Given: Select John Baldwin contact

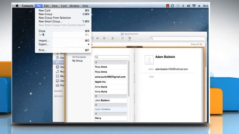Looking at the screenshot, I should (x=111, y=100).
